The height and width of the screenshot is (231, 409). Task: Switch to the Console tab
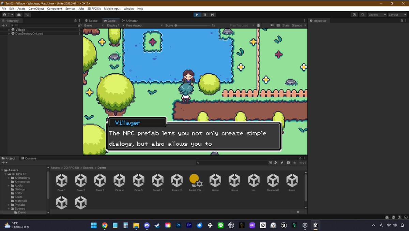click(x=29, y=158)
